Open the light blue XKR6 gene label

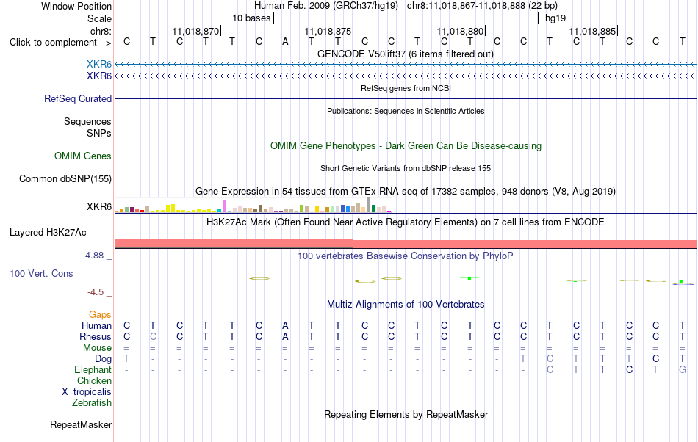(99, 65)
